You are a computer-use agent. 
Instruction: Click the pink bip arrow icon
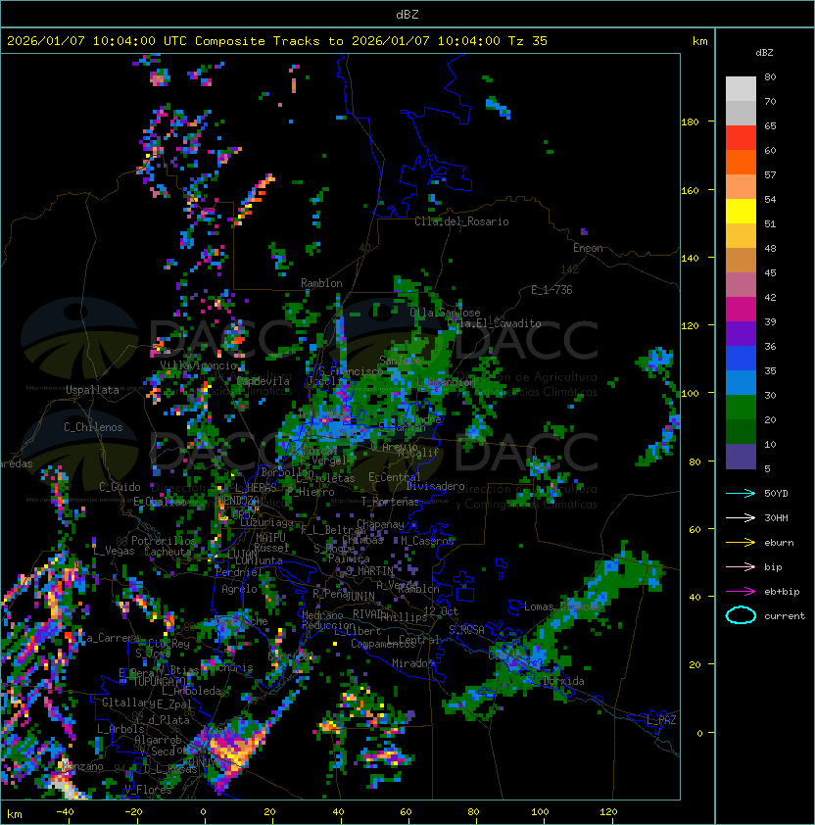741,566
